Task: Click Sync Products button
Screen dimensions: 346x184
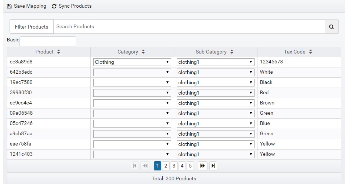Action: tap(72, 6)
